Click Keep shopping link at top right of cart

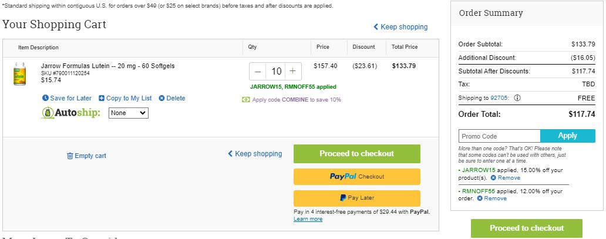coord(400,26)
